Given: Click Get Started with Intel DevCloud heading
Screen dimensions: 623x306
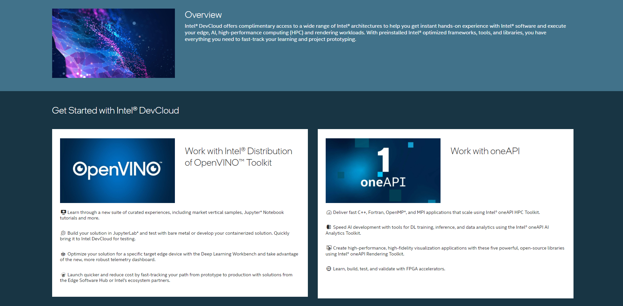Looking at the screenshot, I should (x=115, y=111).
